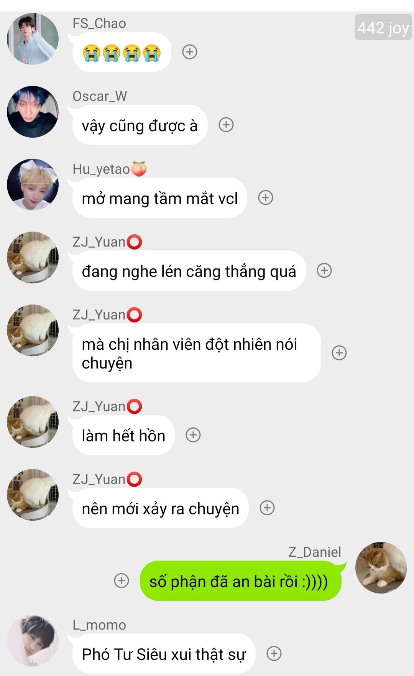This screenshot has width=414, height=676.
Task: Open Hu_yetao's profile avatar
Action: click(33, 184)
